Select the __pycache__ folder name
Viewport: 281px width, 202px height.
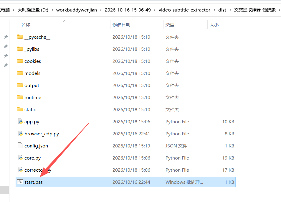[37, 37]
